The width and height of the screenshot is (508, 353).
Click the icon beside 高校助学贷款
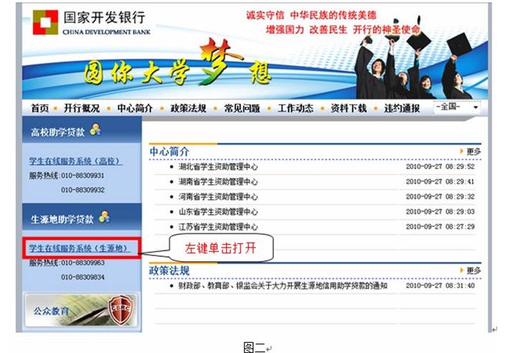point(96,130)
